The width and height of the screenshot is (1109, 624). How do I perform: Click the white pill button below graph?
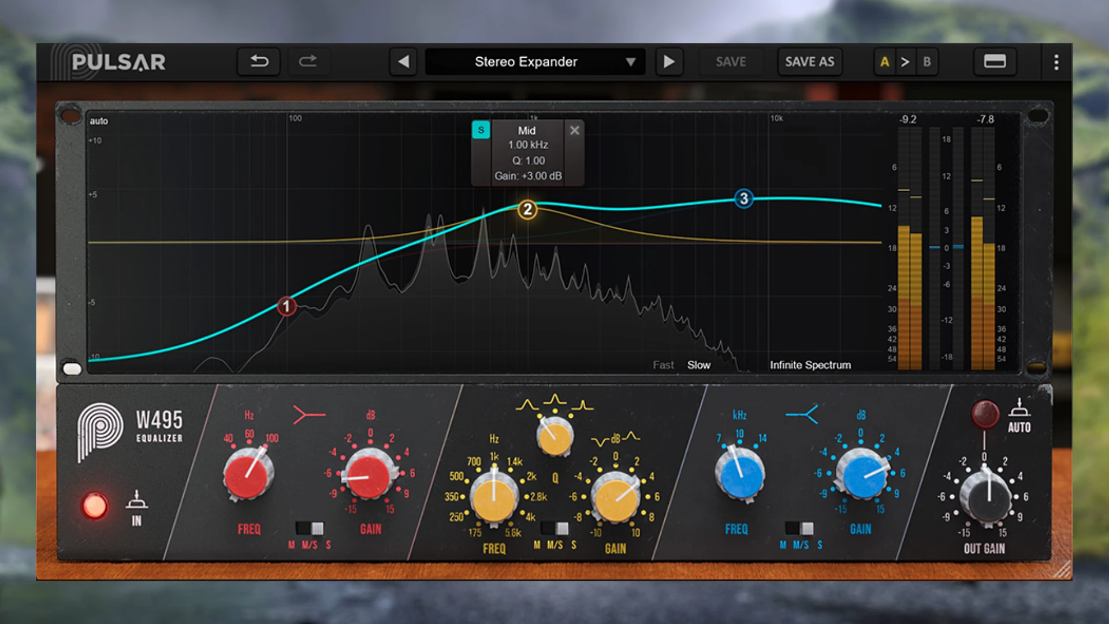coord(72,369)
